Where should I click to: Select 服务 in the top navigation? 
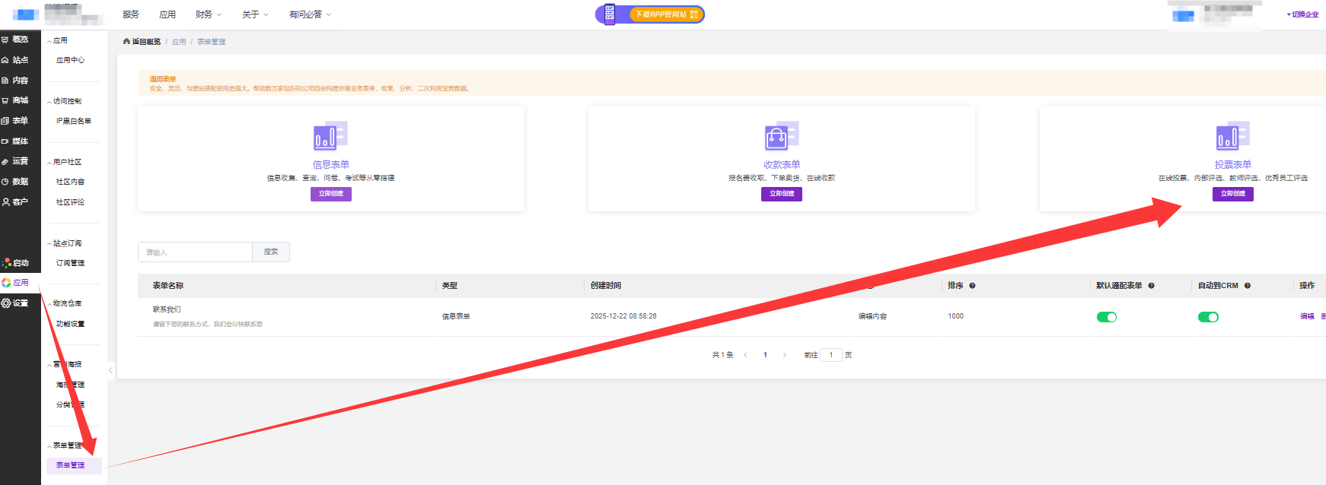point(131,14)
